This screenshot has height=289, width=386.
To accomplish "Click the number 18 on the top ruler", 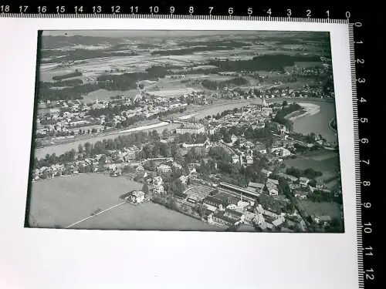I will coord(5,8).
